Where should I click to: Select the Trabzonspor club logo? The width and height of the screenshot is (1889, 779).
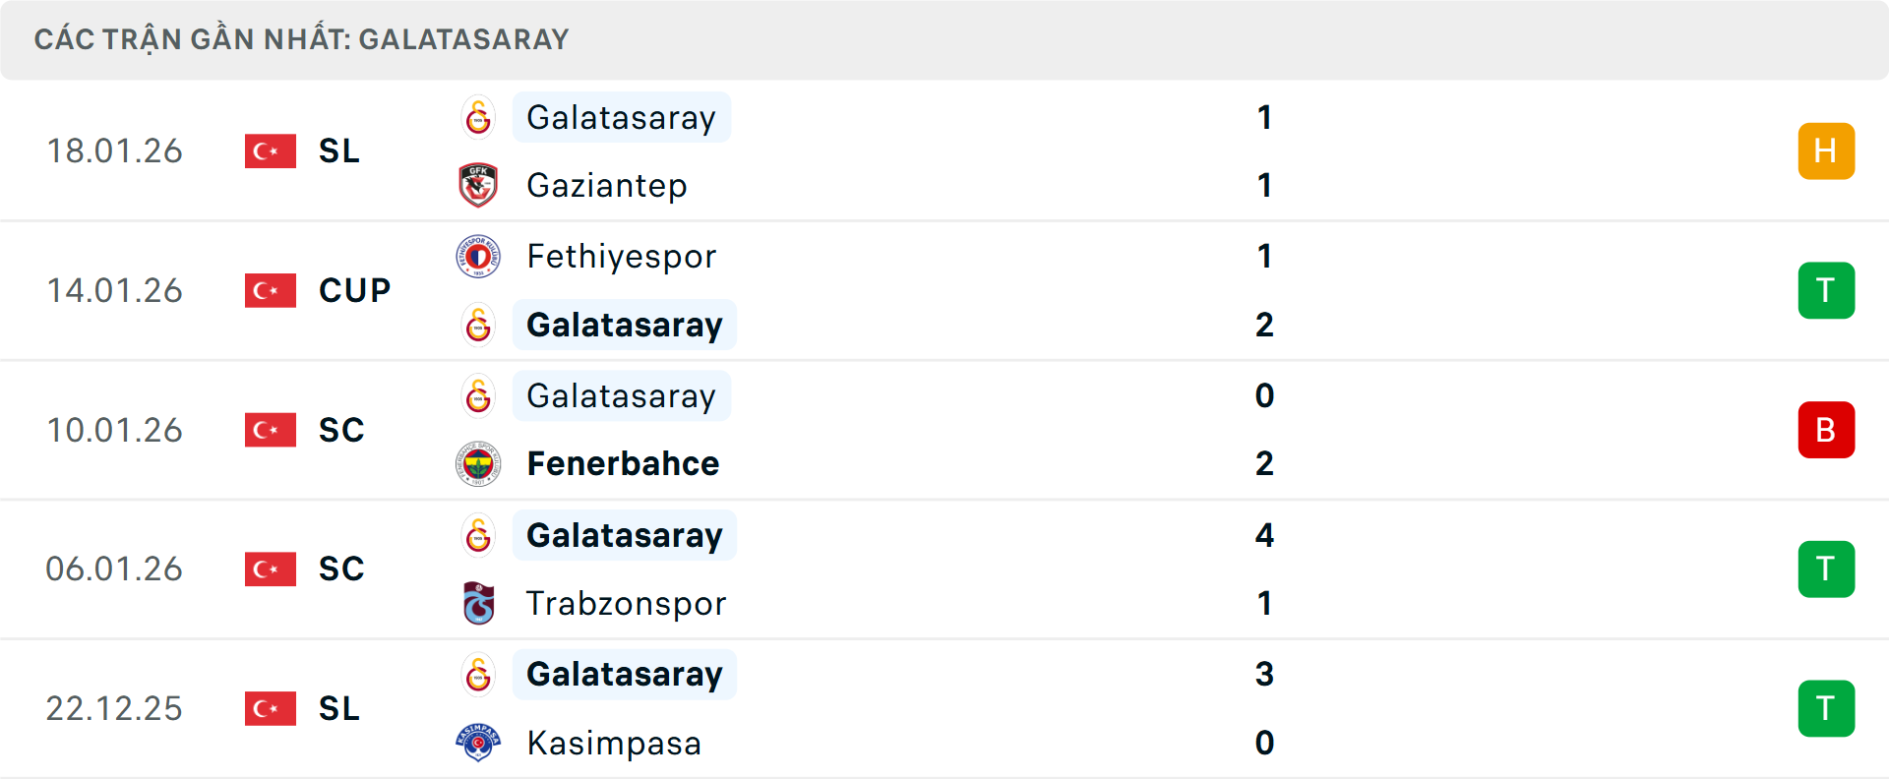click(478, 603)
